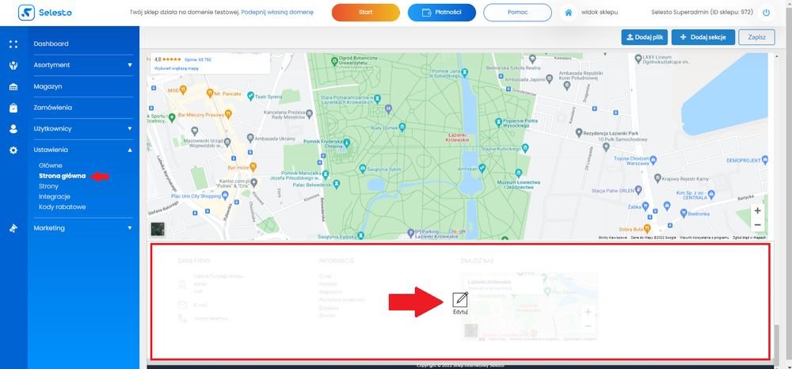The image size is (792, 369).
Task: Click the Pomoc button
Action: click(517, 13)
